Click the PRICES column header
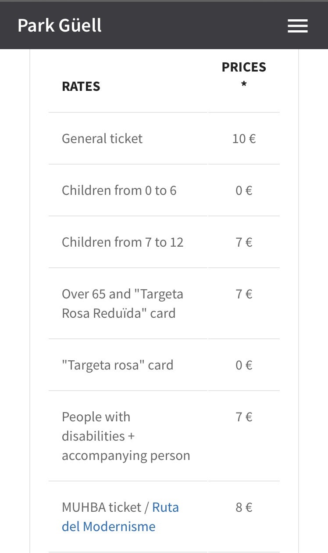 pyautogui.click(x=244, y=67)
